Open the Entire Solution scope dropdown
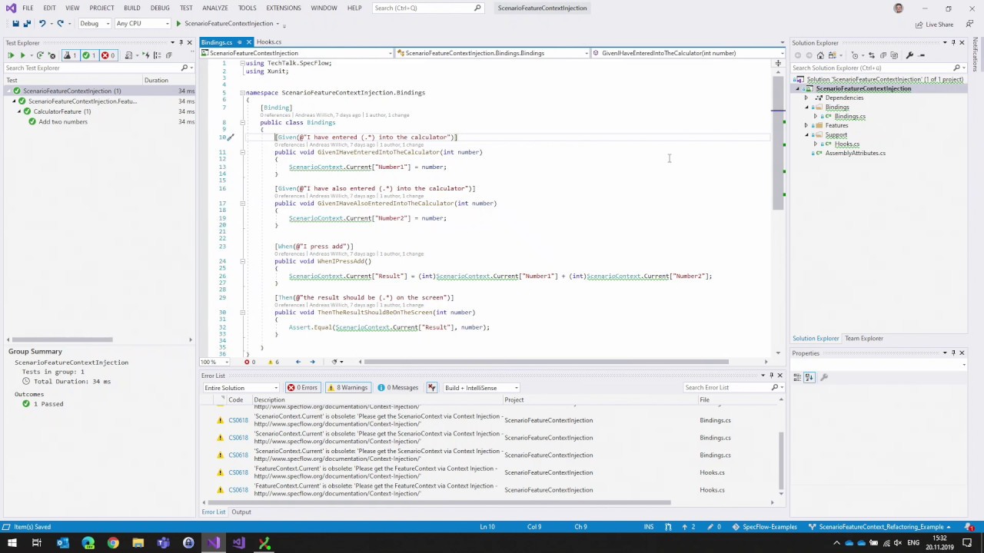The height and width of the screenshot is (553, 984). point(240,388)
